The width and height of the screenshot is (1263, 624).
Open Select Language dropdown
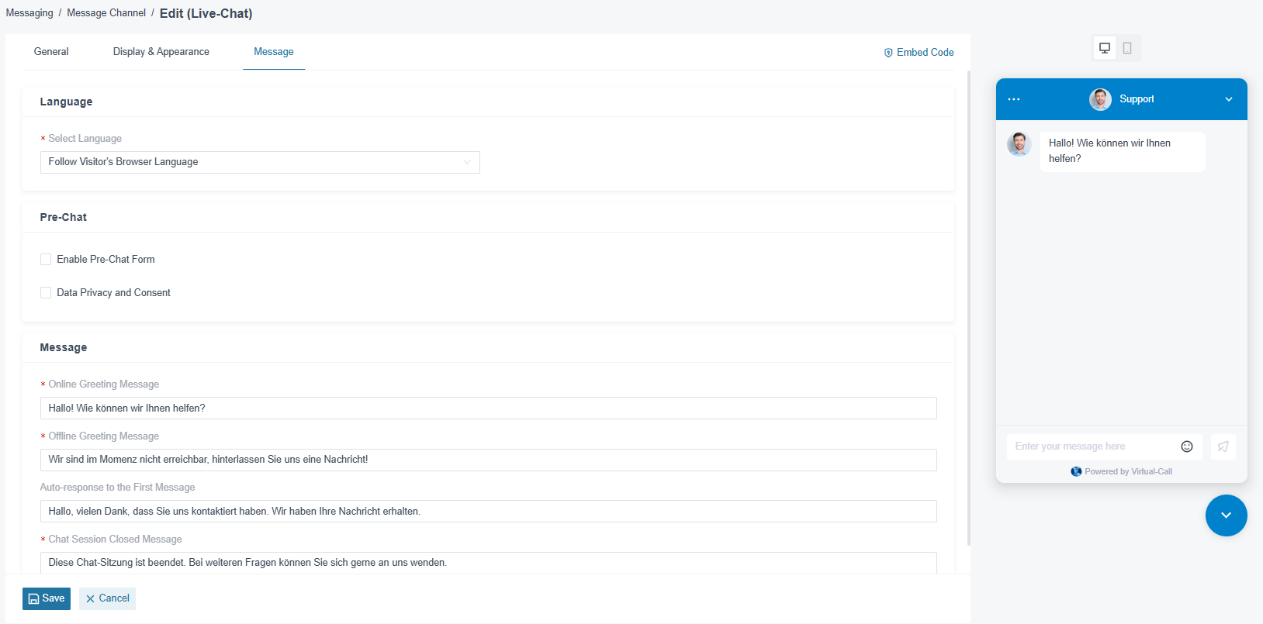pos(260,162)
